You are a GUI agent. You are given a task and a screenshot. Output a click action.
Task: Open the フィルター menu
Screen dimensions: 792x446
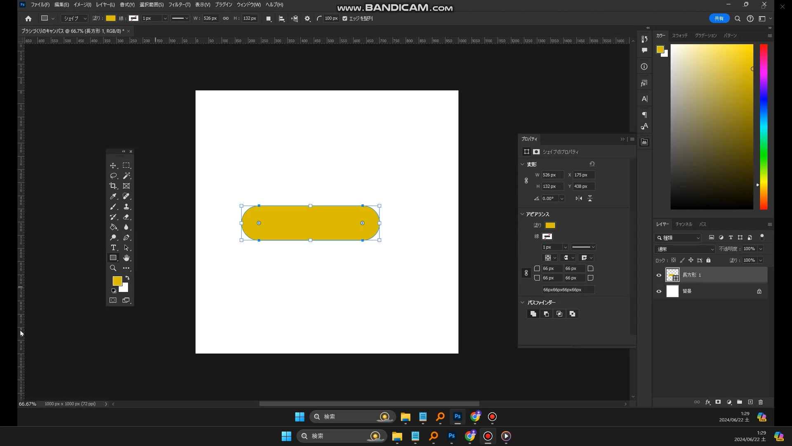[x=179, y=5]
